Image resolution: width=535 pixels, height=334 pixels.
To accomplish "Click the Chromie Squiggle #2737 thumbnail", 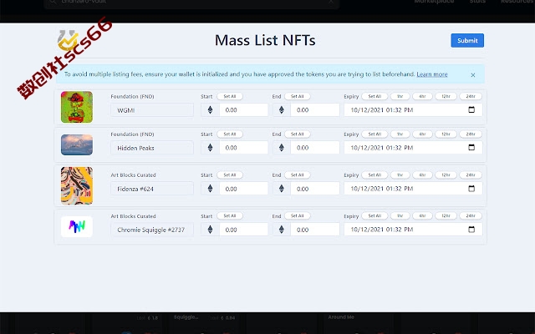I will coord(77,226).
